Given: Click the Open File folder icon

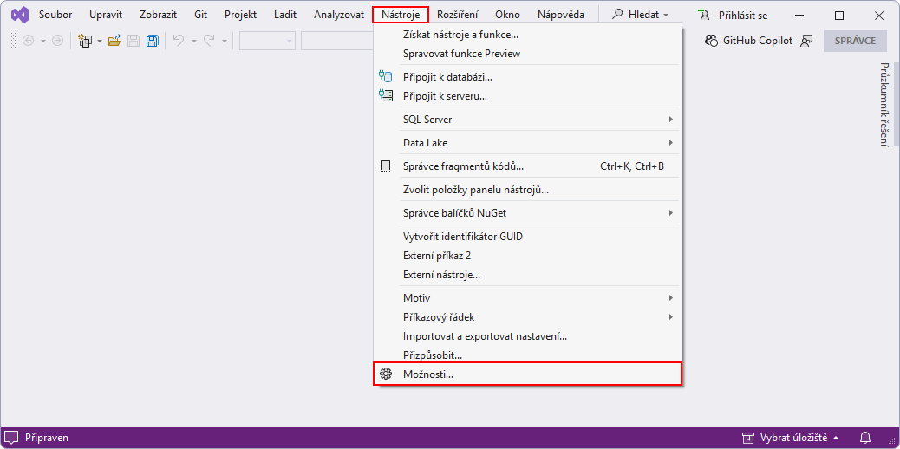Looking at the screenshot, I should (114, 41).
